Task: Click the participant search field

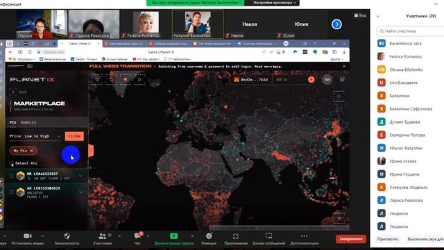Action: (x=410, y=31)
